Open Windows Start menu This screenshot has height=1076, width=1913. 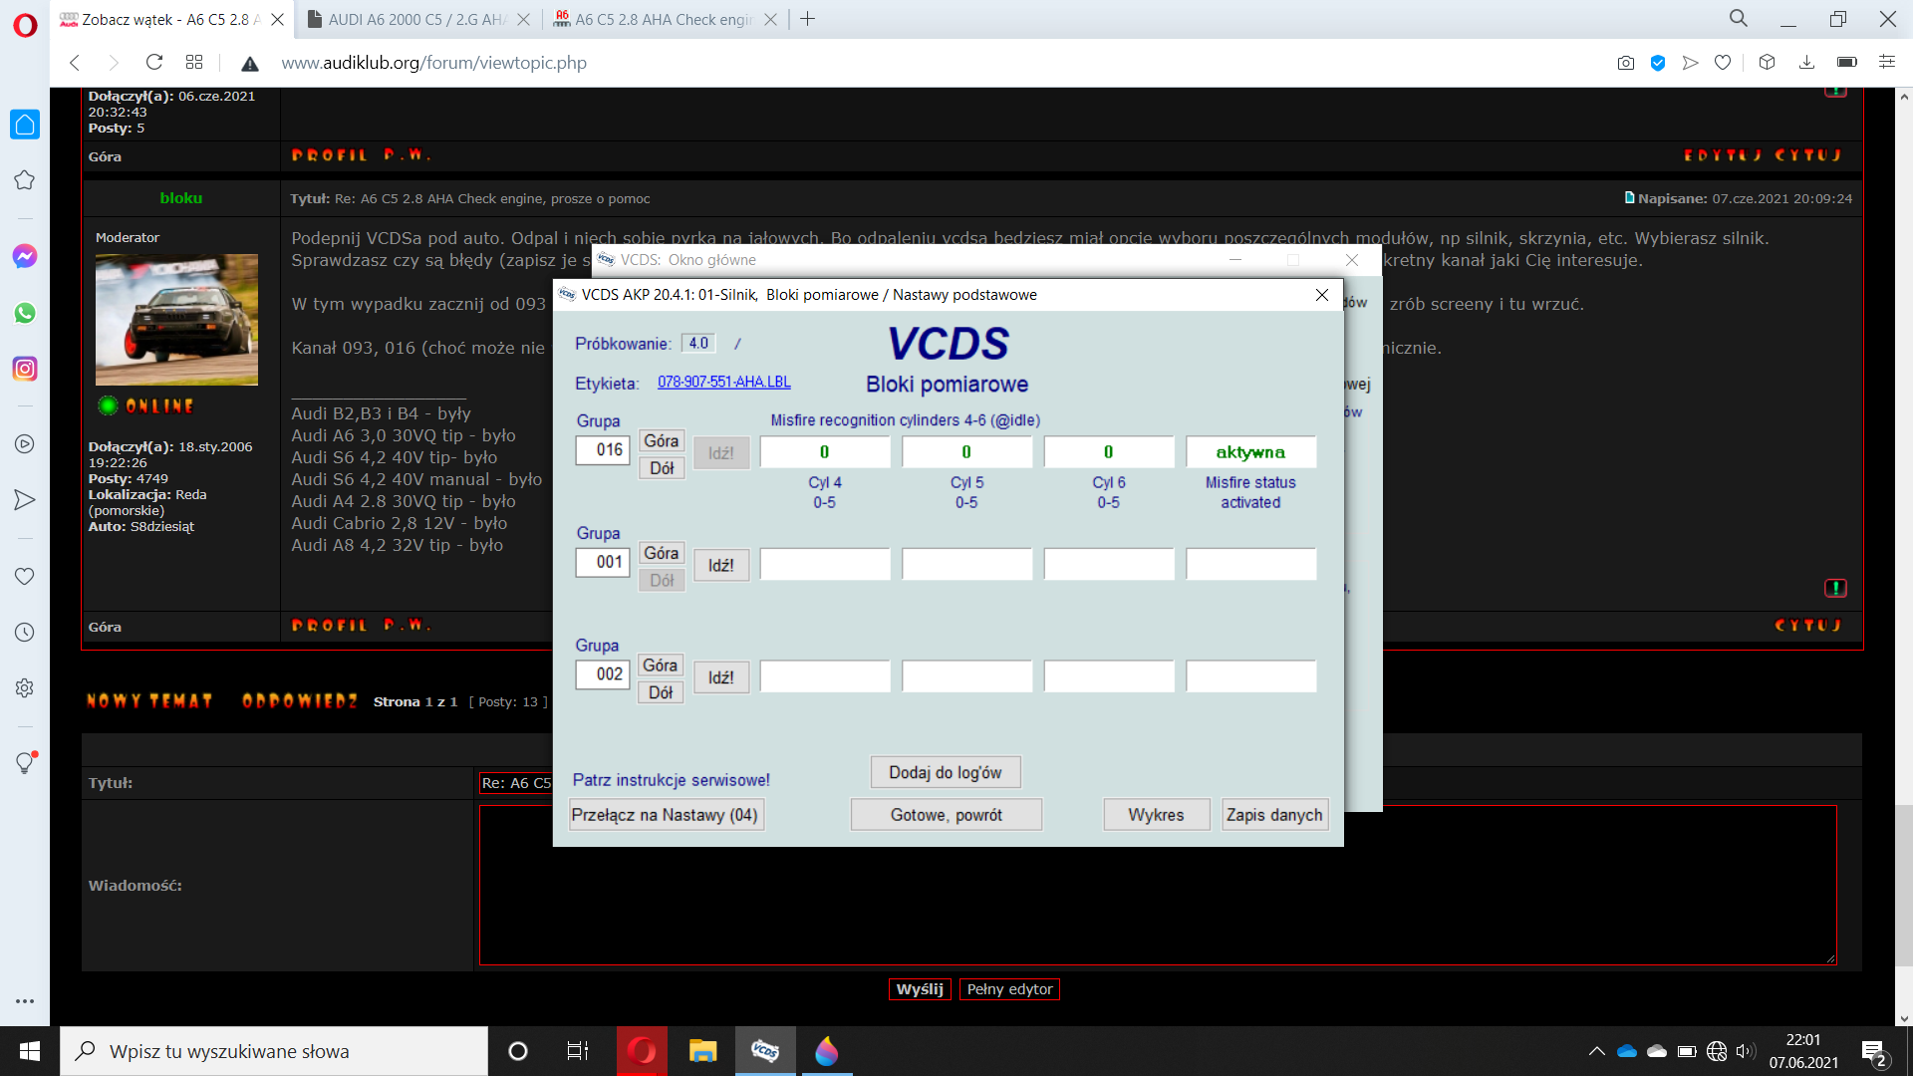30,1051
